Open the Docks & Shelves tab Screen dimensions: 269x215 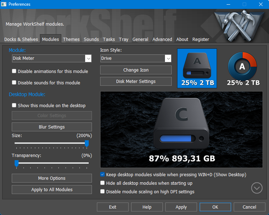(21, 40)
